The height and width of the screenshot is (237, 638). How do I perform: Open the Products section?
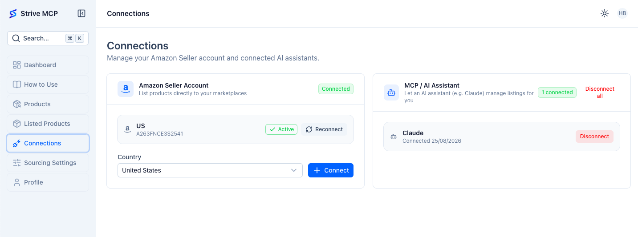pyautogui.click(x=48, y=104)
